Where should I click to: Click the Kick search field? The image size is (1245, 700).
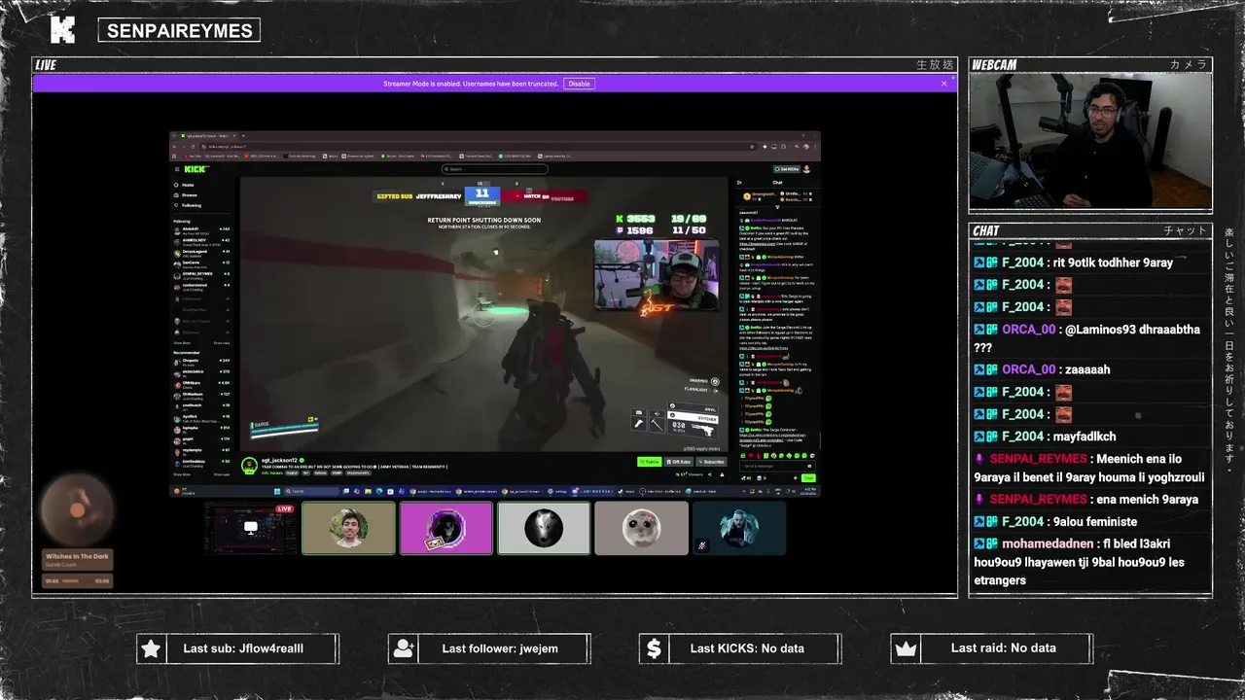coord(494,169)
